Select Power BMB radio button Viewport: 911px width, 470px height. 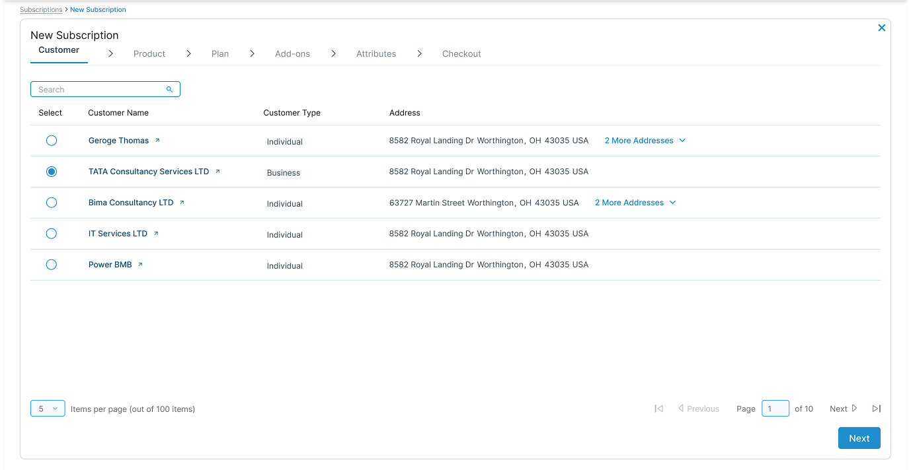pyautogui.click(x=52, y=265)
